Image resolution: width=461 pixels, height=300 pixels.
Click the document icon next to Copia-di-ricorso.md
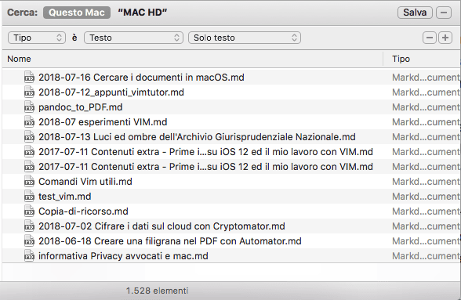tap(29, 211)
